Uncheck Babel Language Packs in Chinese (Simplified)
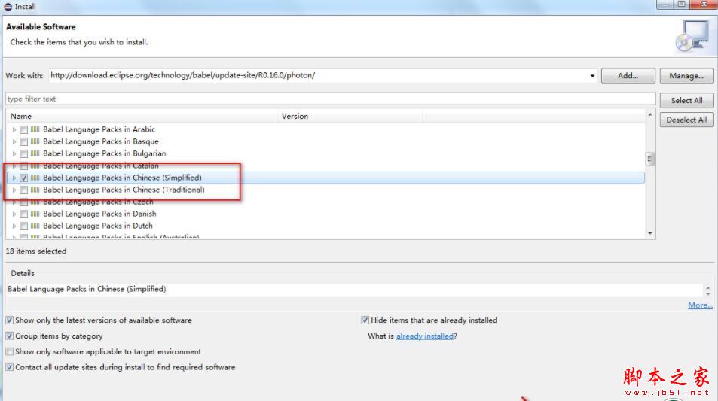 tap(24, 178)
